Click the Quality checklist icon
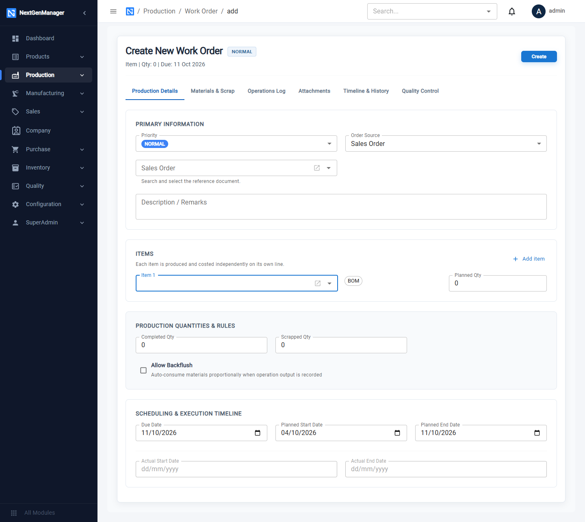The image size is (585, 522). pyautogui.click(x=15, y=186)
